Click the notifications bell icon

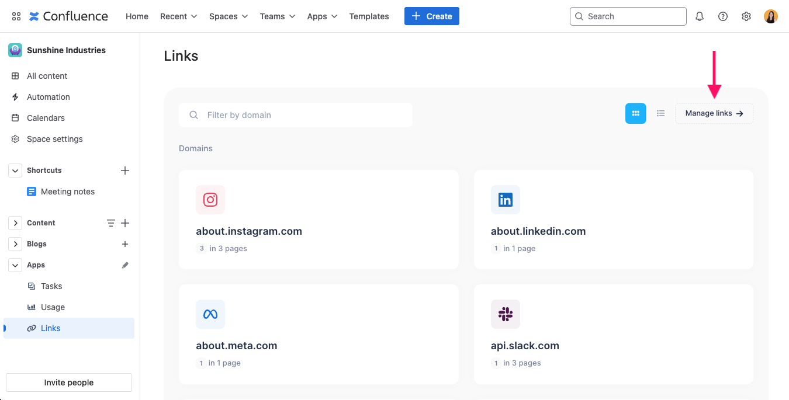(699, 16)
